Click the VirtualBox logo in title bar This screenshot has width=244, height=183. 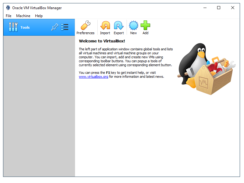click(x=8, y=8)
